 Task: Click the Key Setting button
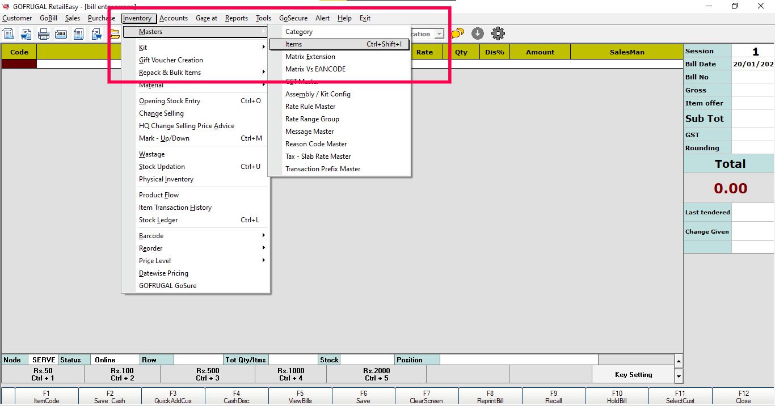(x=633, y=375)
